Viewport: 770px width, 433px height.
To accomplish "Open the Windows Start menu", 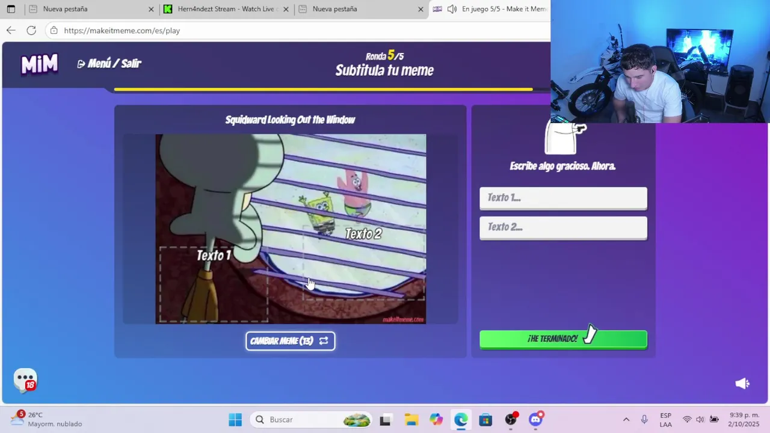I will 235,420.
